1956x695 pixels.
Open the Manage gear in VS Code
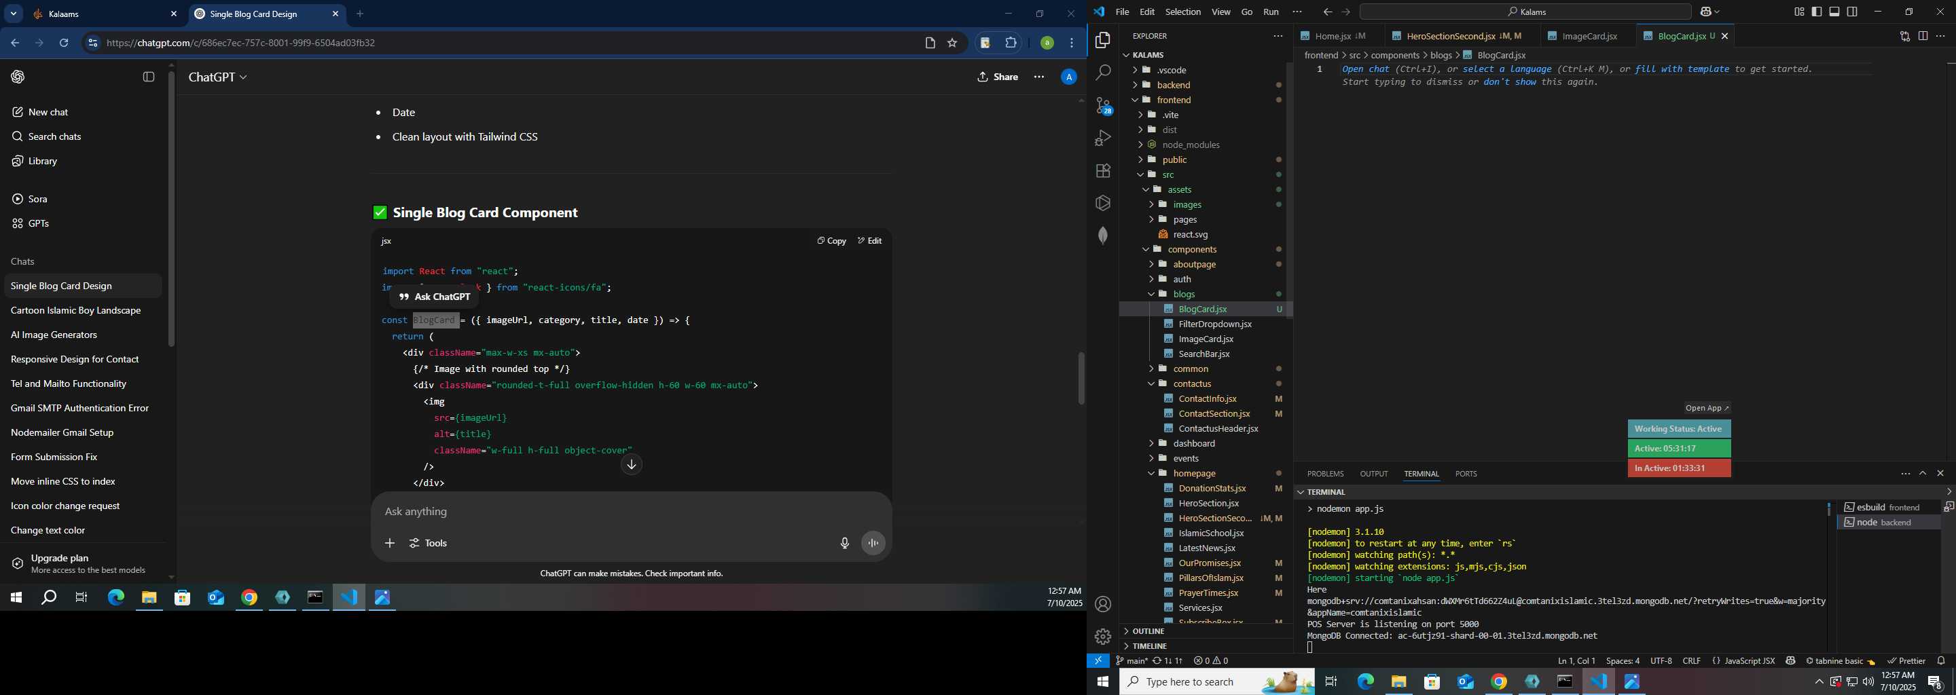point(1103,637)
